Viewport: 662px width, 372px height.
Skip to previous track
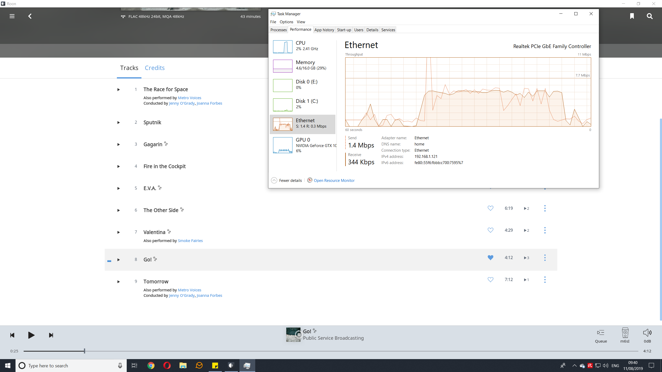point(12,335)
